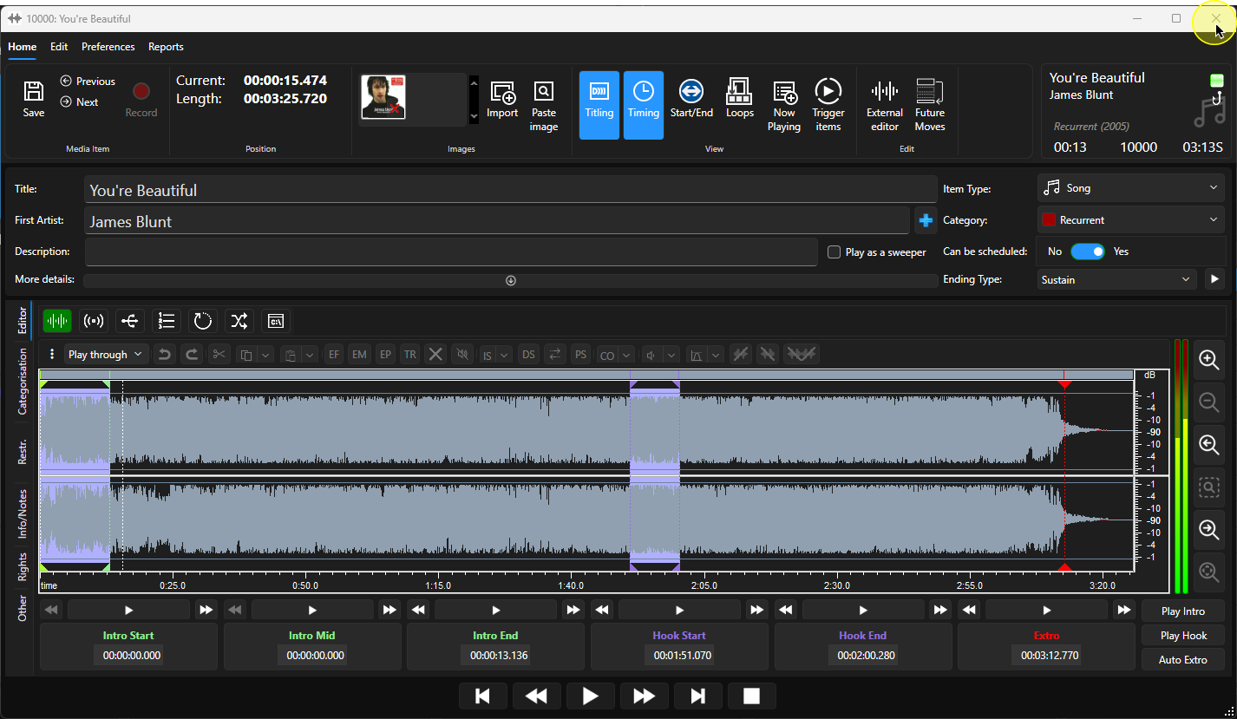The width and height of the screenshot is (1237, 719).
Task: Enable the Play as a sweeper checkbox
Action: click(834, 252)
